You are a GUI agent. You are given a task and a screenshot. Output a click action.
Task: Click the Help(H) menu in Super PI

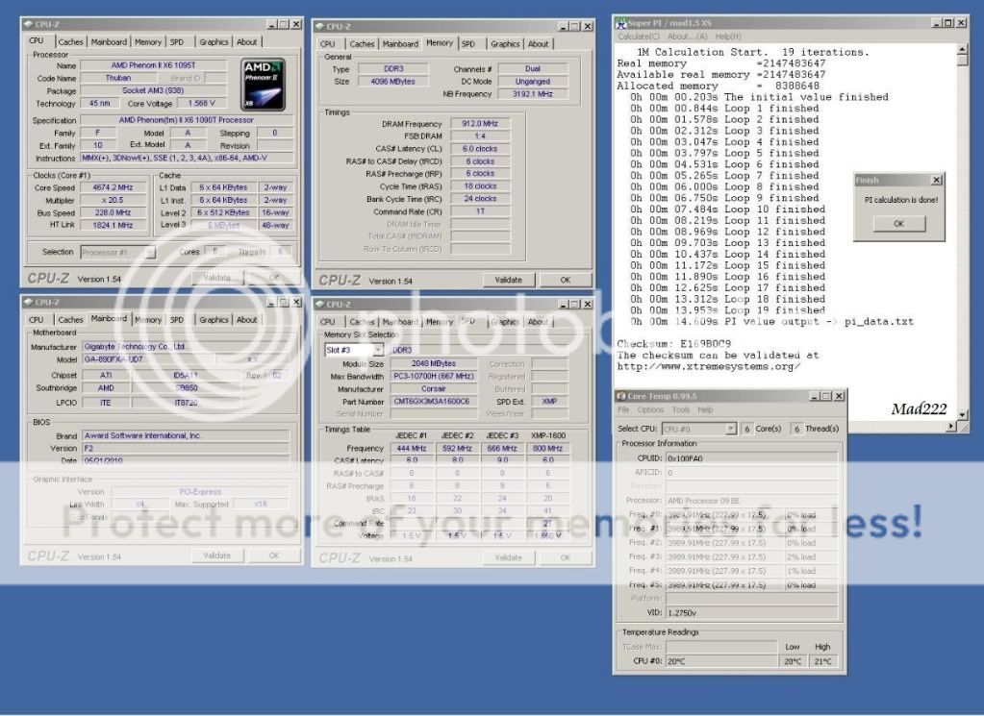tap(727, 36)
